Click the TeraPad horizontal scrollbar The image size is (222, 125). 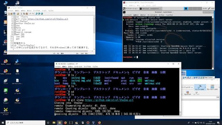click(x=50, y=51)
